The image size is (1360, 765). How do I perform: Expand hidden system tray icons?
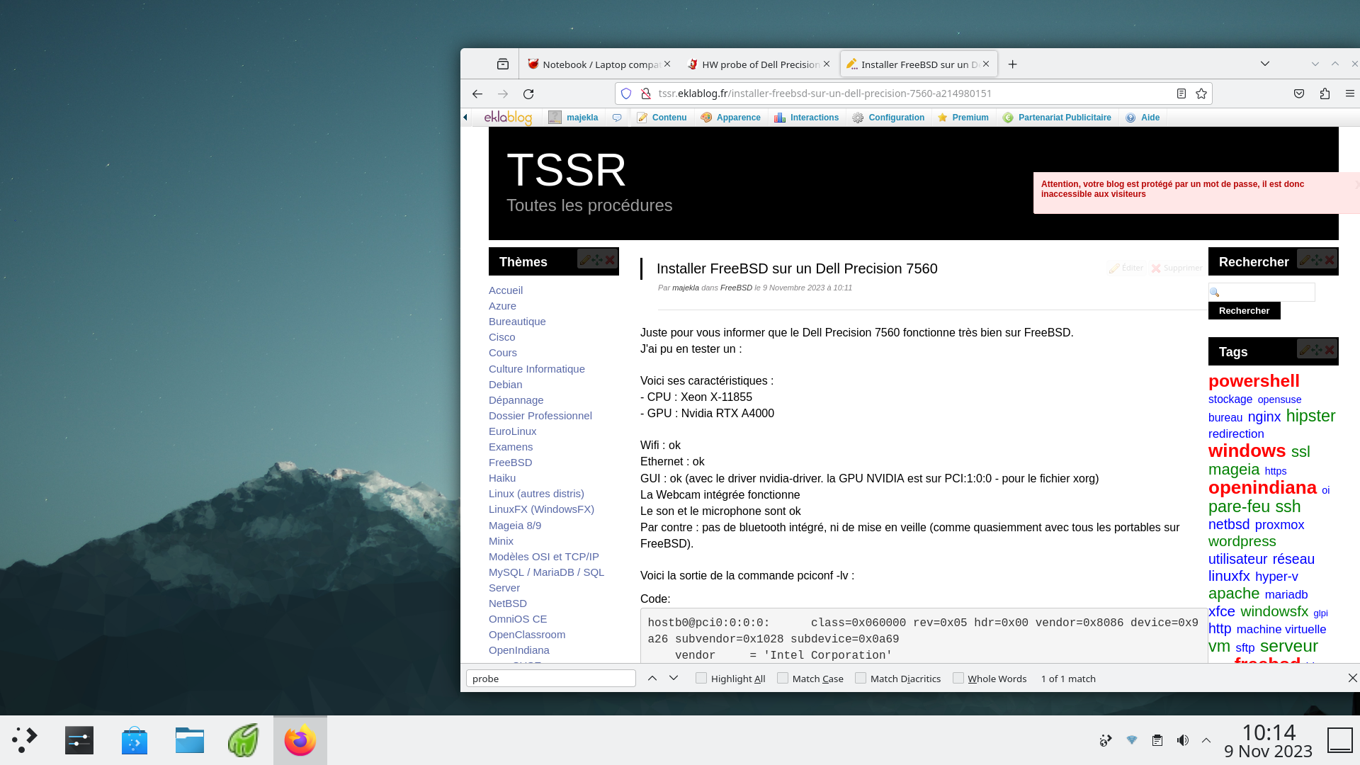click(1206, 740)
